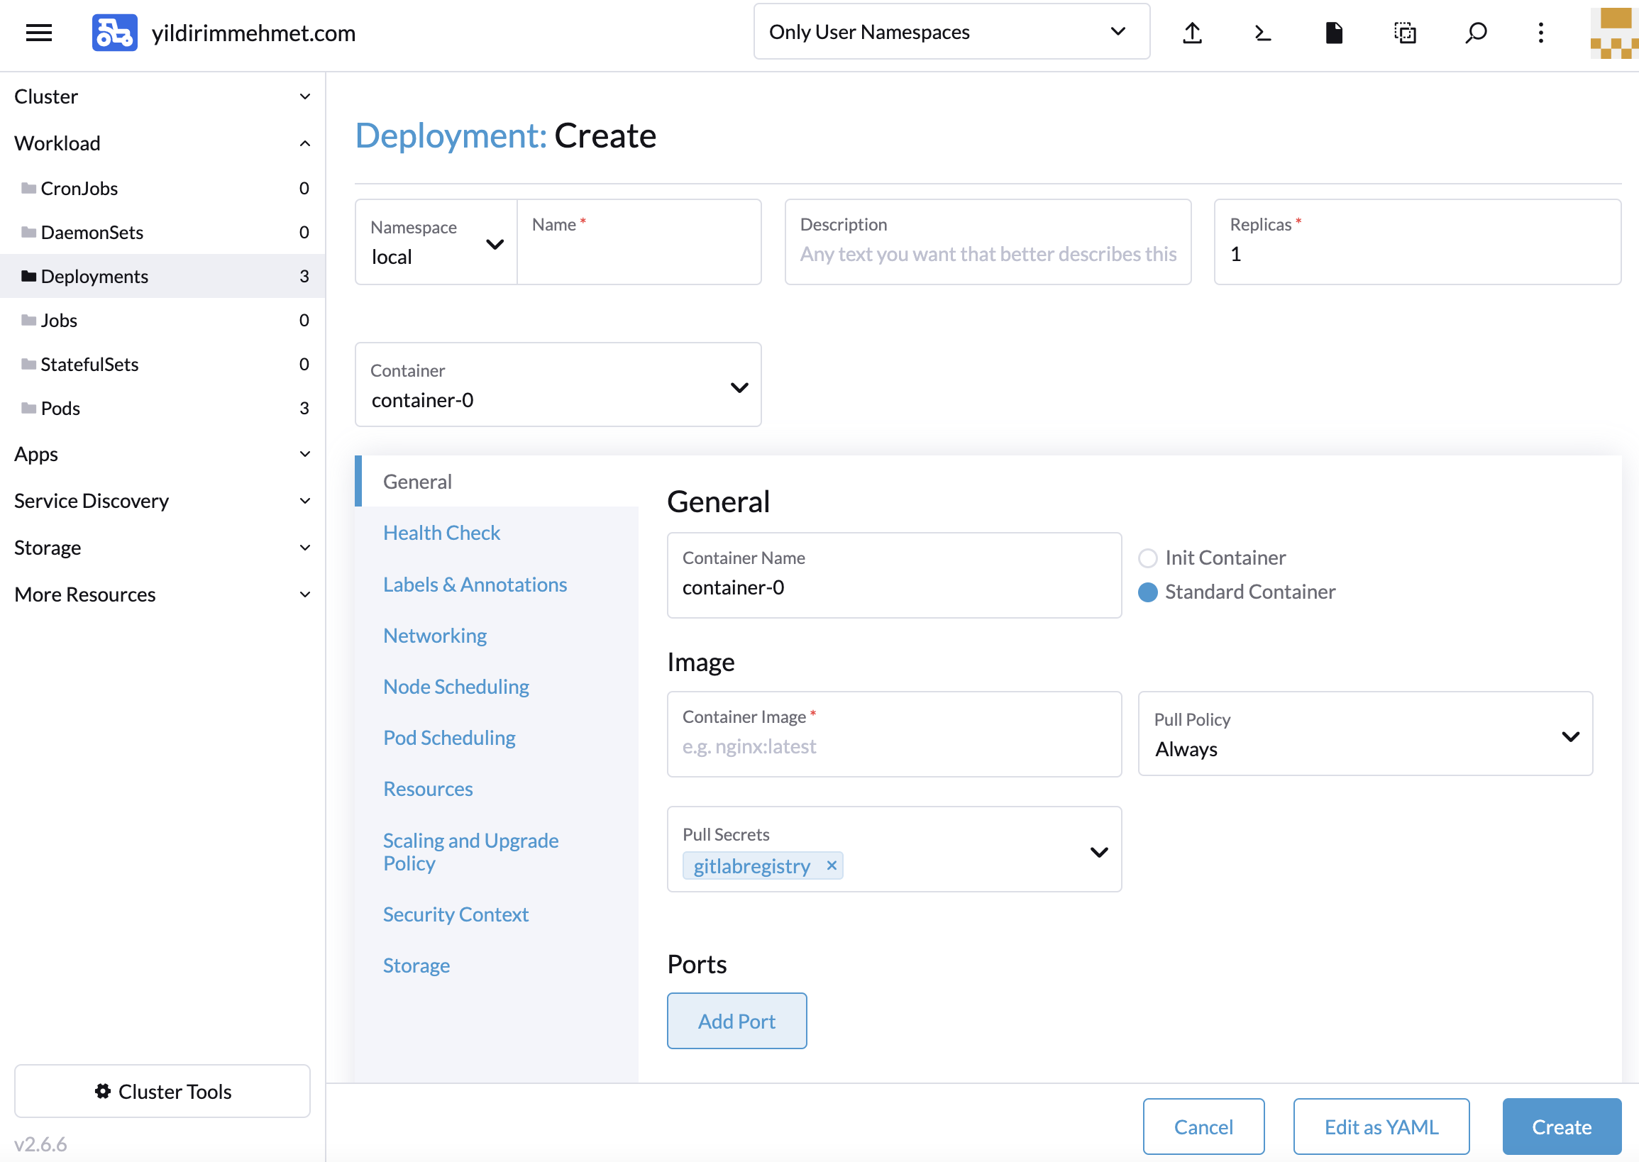Click the Add Port button
Screen dimensions: 1639x1162
tap(736, 1021)
